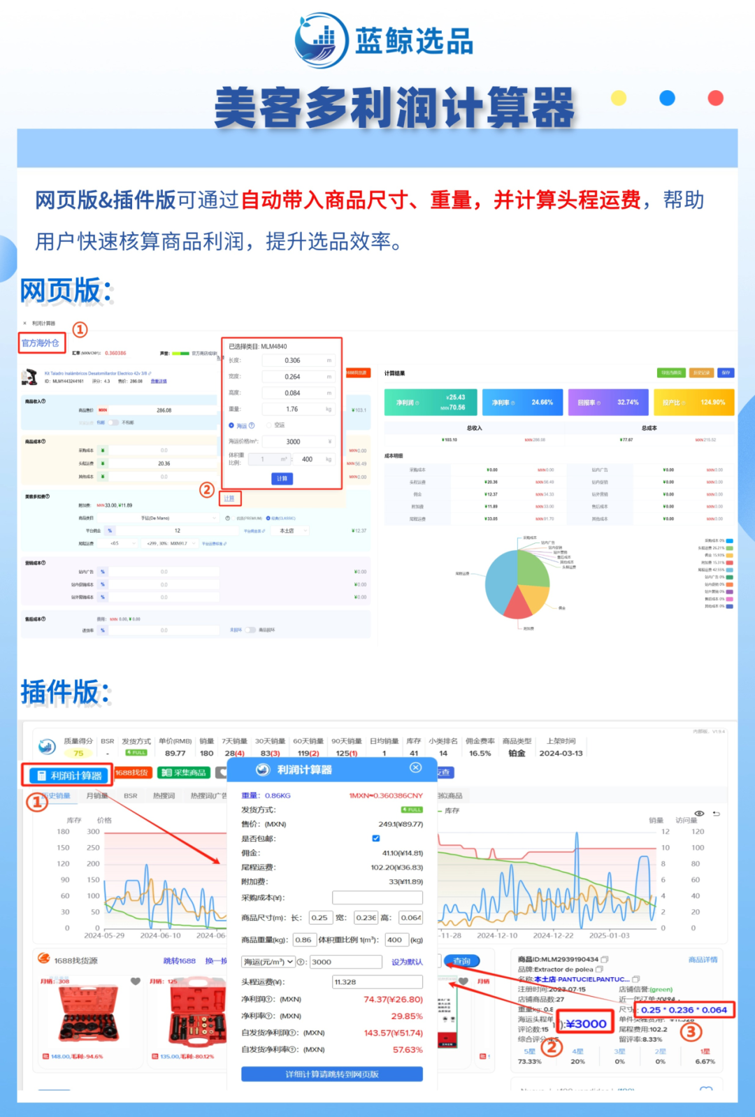Open the plugin's 利润计算器 button

[x=70, y=775]
